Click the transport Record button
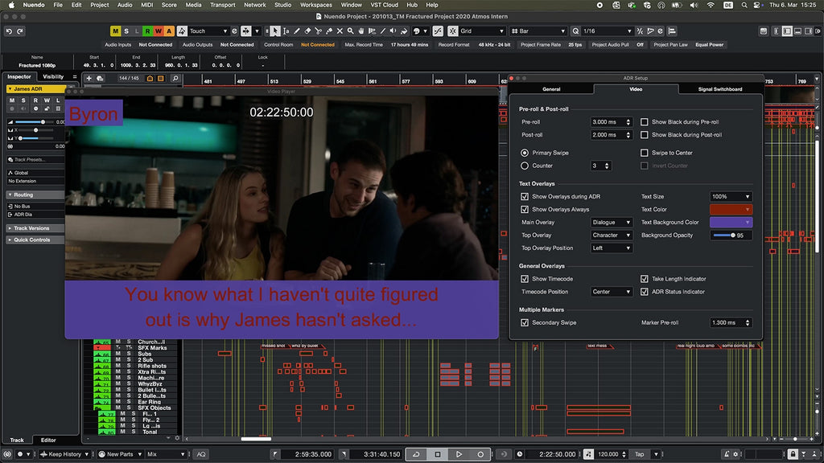 pyautogui.click(x=480, y=454)
